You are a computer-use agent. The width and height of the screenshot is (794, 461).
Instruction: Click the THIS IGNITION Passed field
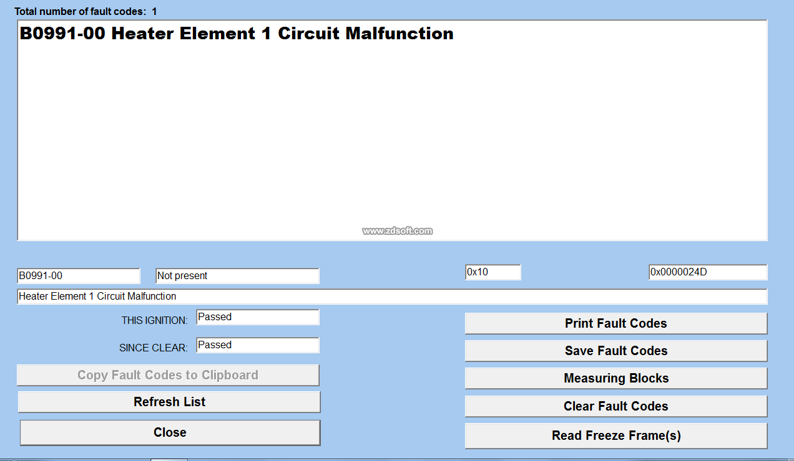(x=257, y=317)
